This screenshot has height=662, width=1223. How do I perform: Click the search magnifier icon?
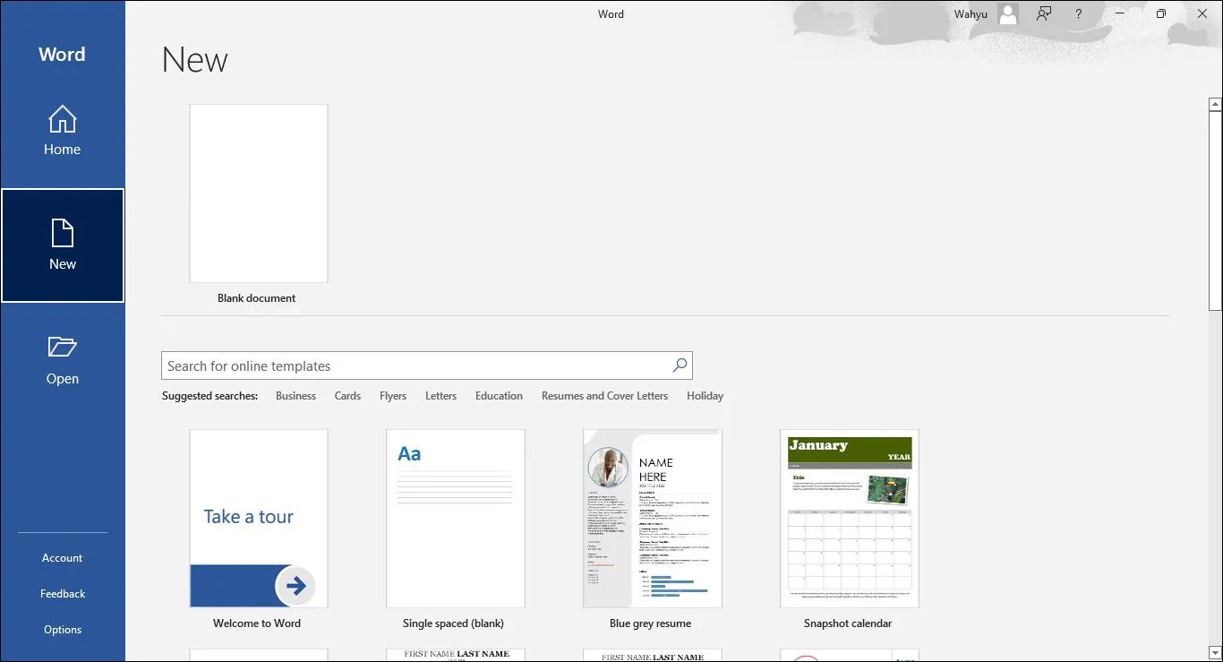pos(679,365)
